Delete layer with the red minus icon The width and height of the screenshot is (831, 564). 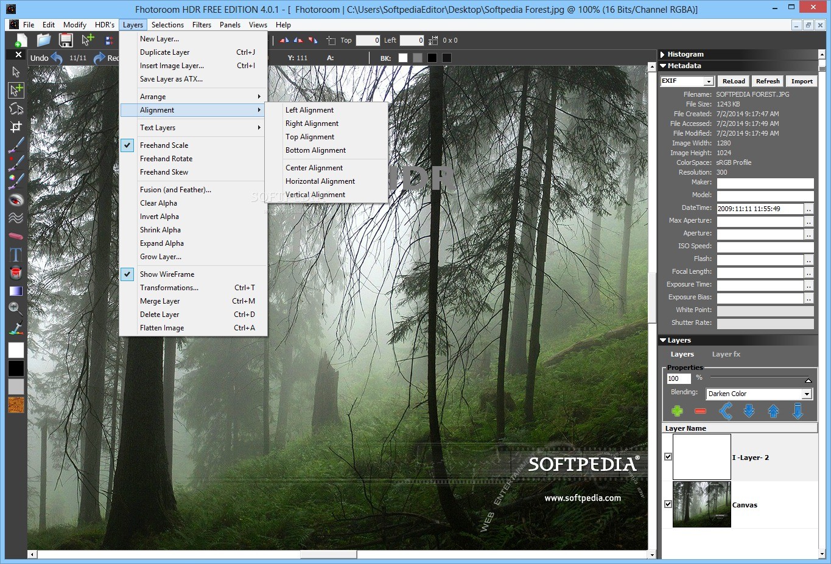(x=700, y=412)
